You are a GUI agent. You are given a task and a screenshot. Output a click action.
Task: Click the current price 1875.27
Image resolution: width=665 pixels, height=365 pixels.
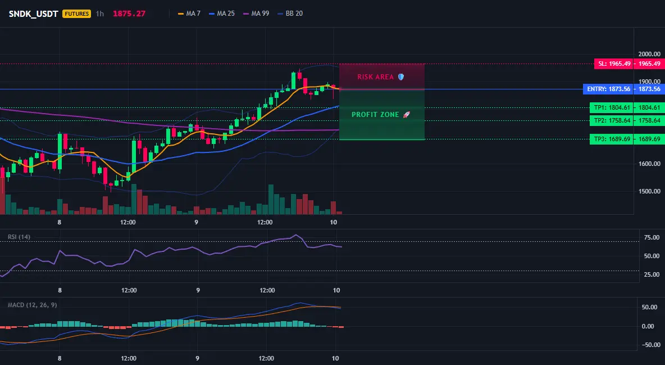click(x=129, y=13)
